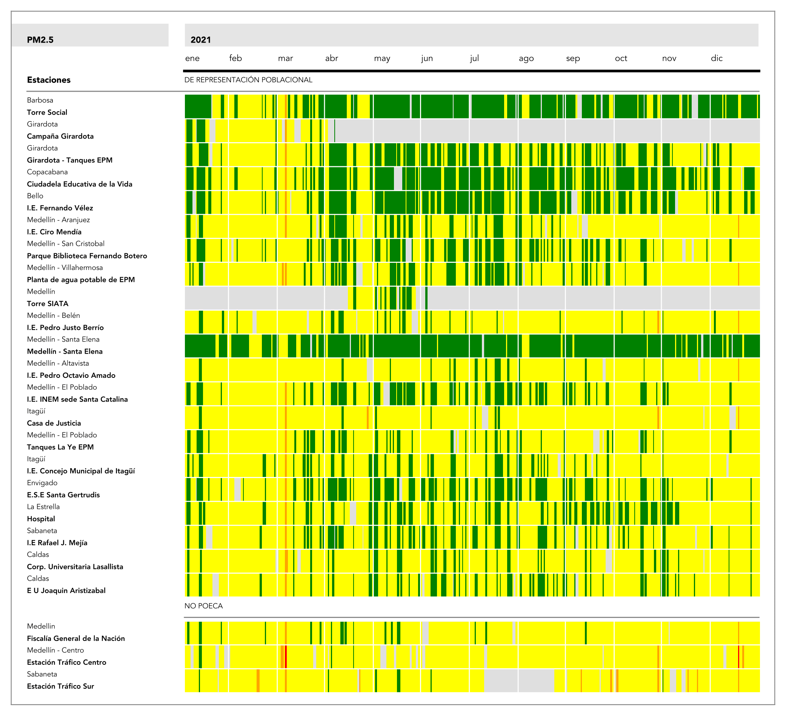Select Parque Biblioteca Fernando Botero station

[87, 256]
